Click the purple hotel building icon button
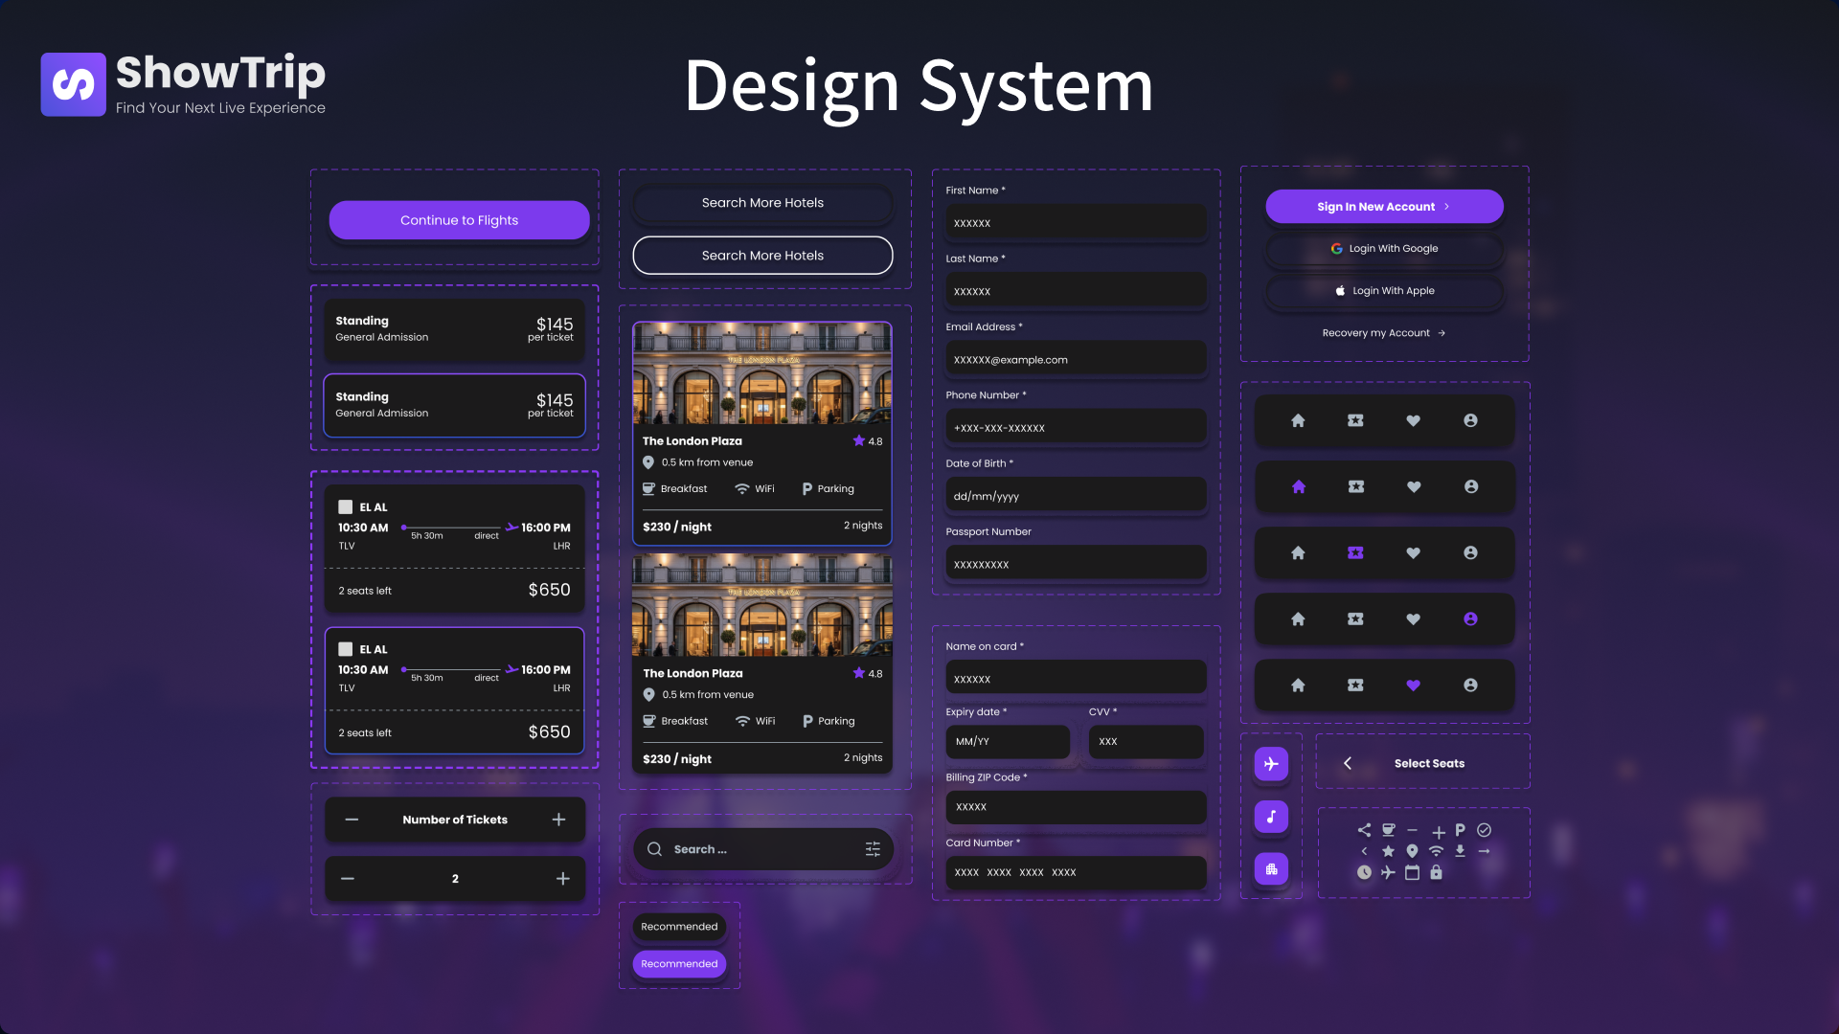 point(1271,869)
